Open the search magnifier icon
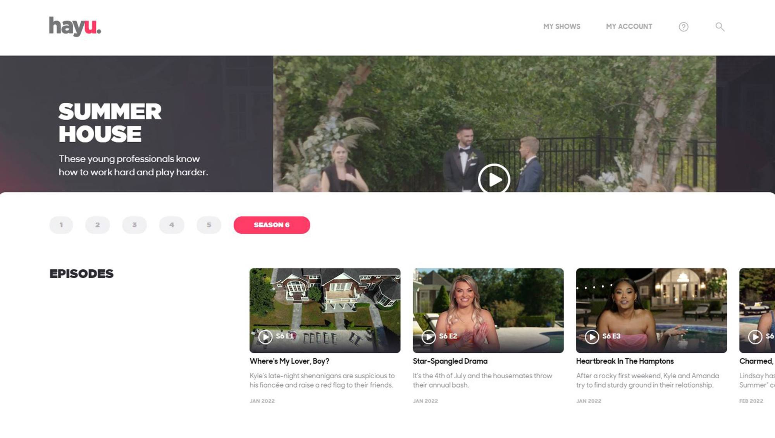The image size is (775, 438). (x=720, y=27)
